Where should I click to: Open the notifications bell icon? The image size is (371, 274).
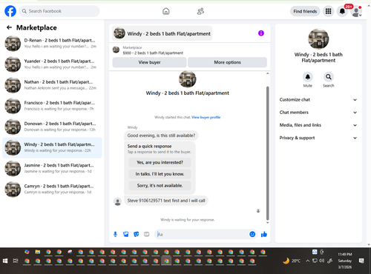click(342, 11)
